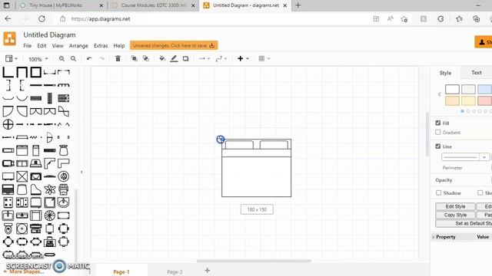Click the Redo arrow icon

tap(101, 58)
